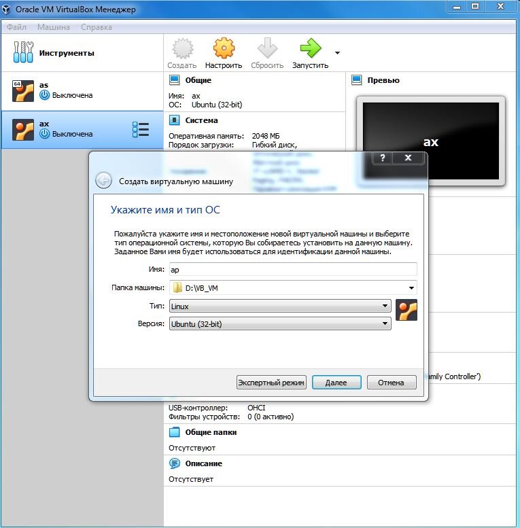Click the dialog help question button

point(382,158)
